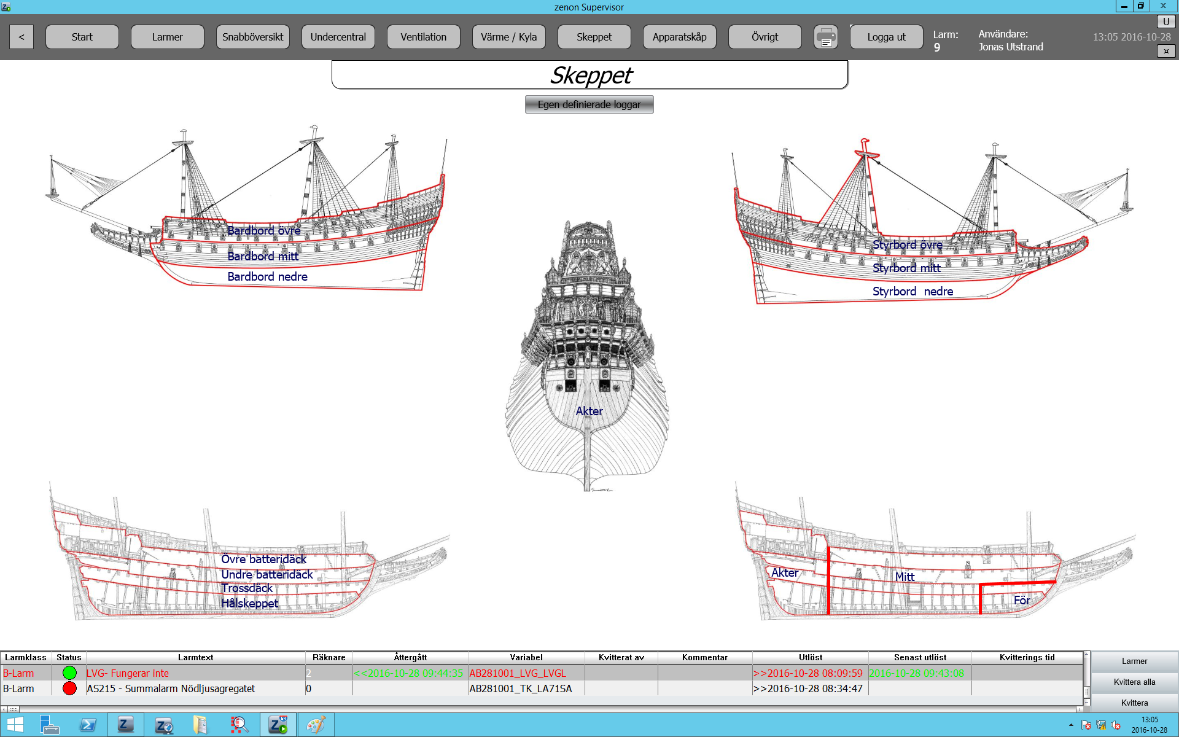Click Egen definierade loggar button
The image size is (1179, 737).
(589, 104)
